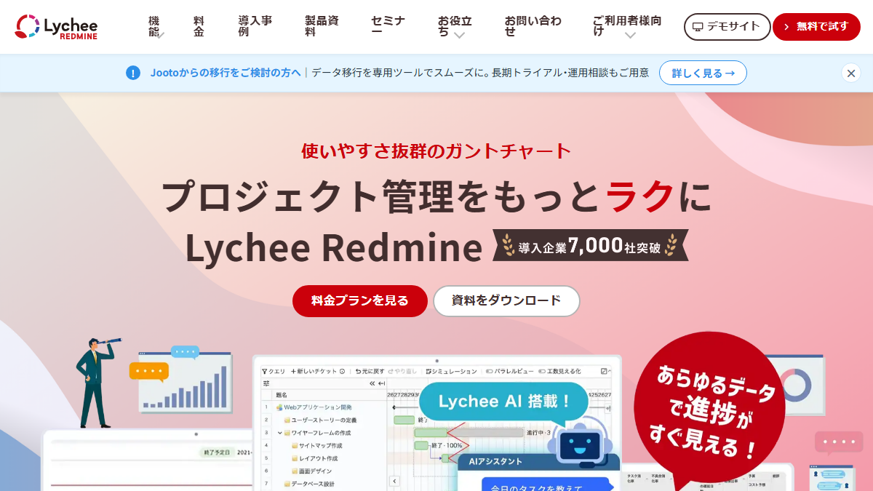Click the left-arrow scroll button under Gantt bars
The height and width of the screenshot is (491, 873).
395,481
